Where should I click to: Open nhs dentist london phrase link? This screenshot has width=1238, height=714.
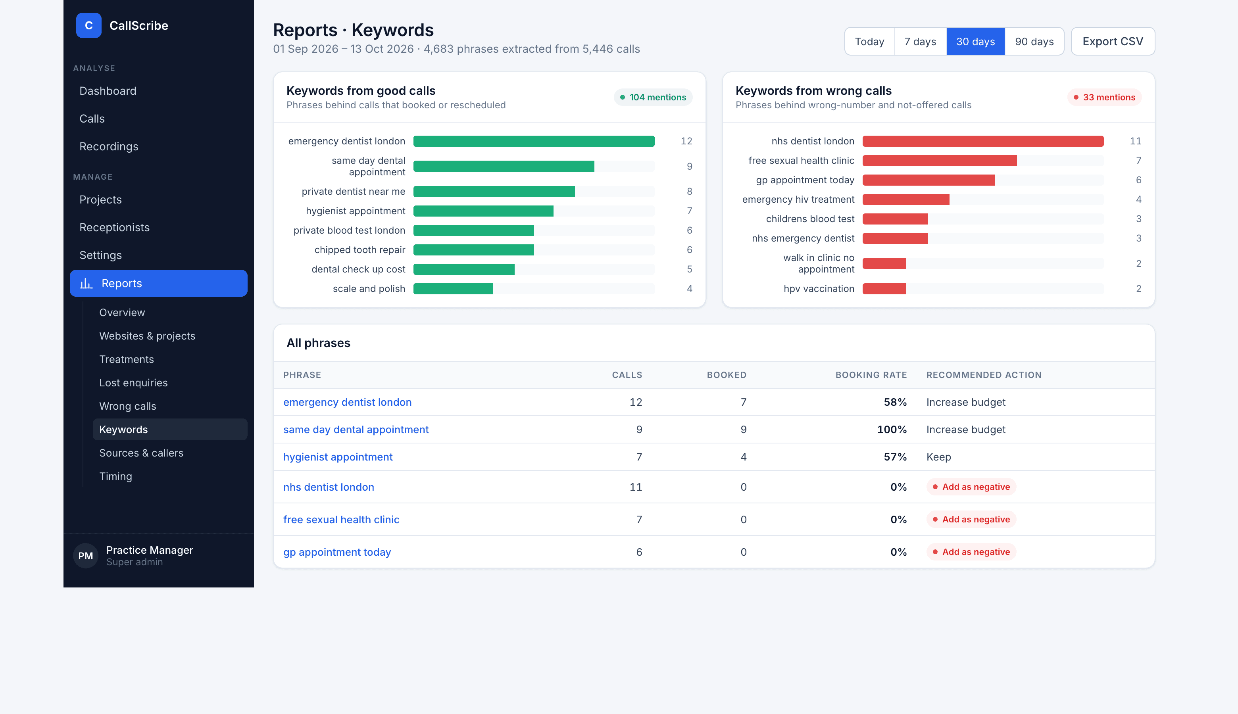(329, 488)
